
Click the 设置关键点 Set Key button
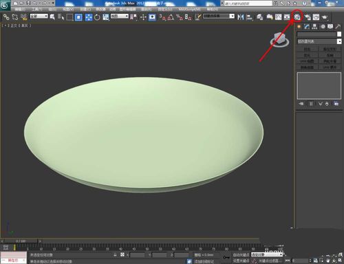(241, 261)
